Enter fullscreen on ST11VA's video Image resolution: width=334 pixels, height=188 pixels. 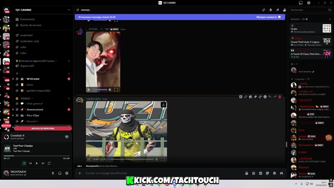116,90
